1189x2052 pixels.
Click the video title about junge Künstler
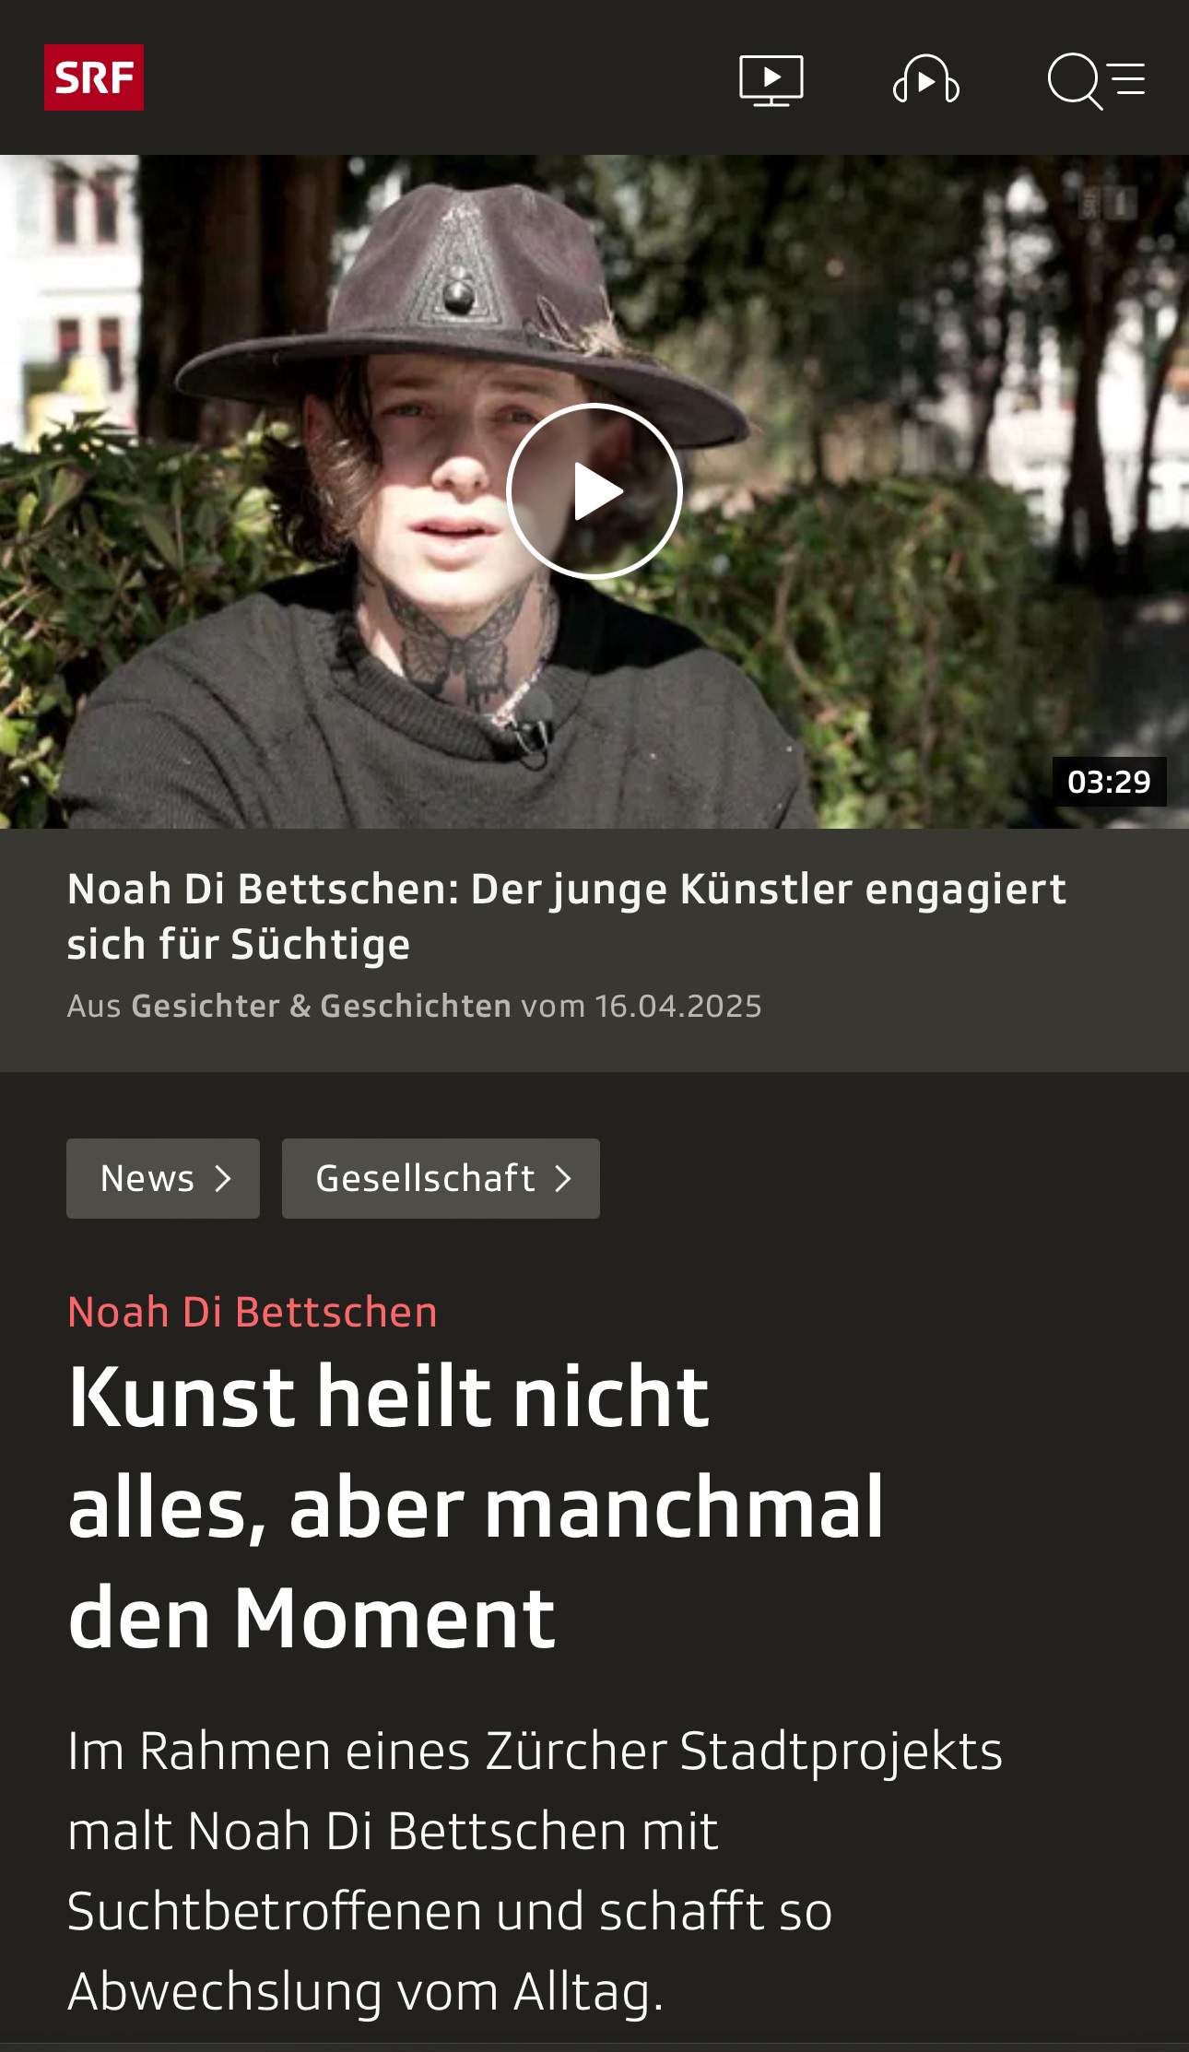pyautogui.click(x=567, y=916)
